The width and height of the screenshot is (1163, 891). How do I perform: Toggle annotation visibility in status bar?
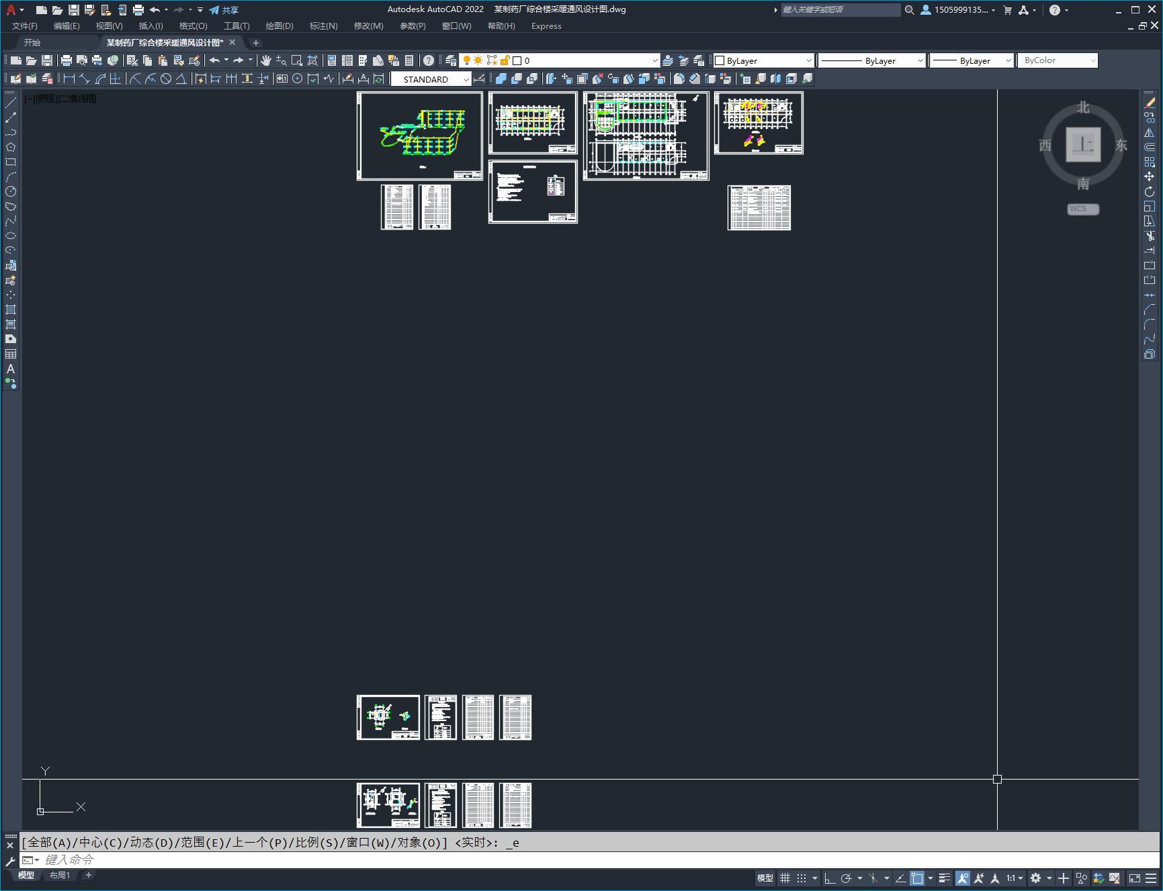[963, 878]
